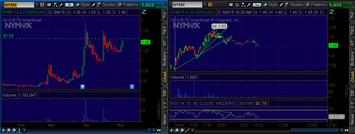Switch to Trd tab on left chart sidebar

coord(165,15)
